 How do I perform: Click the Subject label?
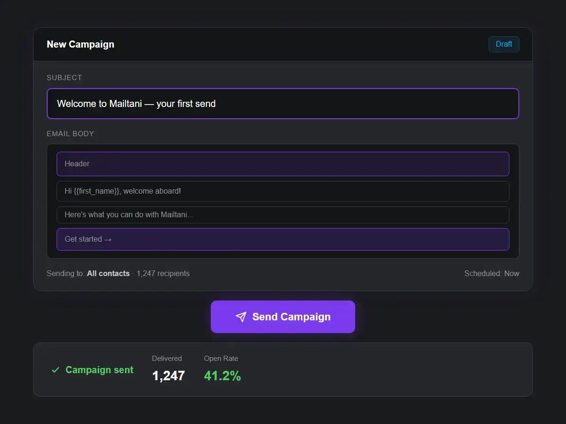(x=64, y=78)
